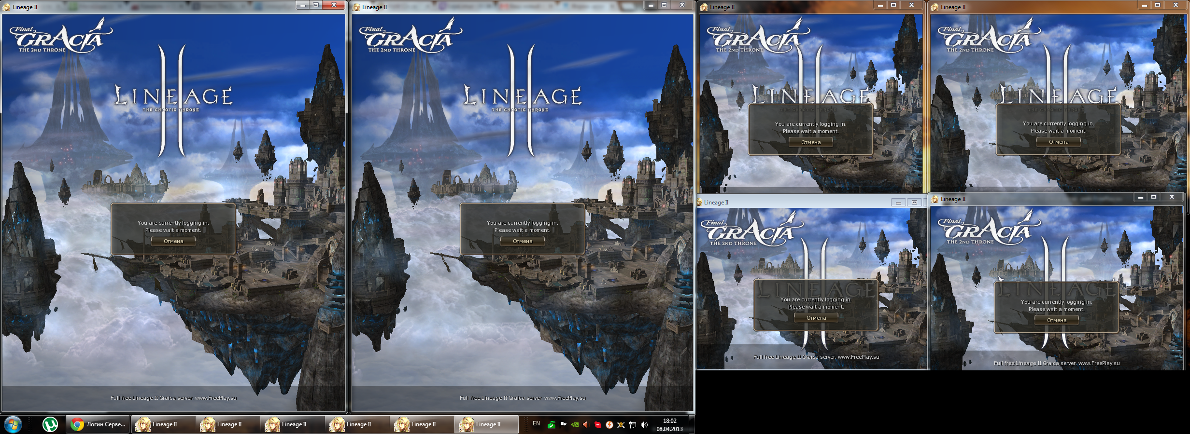
Task: Click the yellow X tray icon
Action: [621, 425]
